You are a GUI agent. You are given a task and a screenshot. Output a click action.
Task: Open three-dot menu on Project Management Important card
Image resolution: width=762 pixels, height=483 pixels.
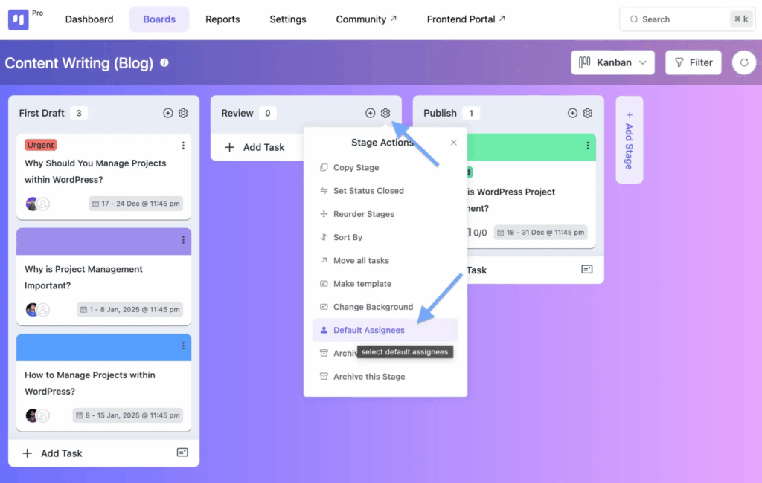click(183, 240)
